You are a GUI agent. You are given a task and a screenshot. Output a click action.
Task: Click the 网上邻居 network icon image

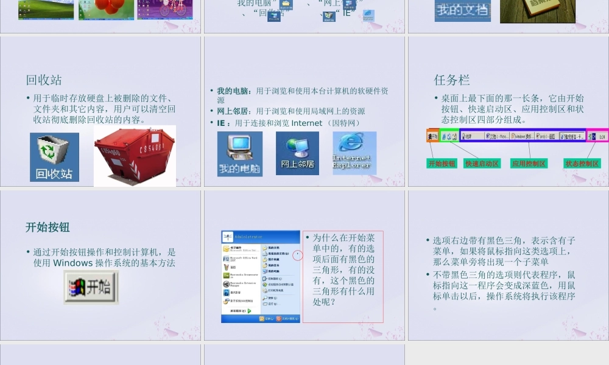point(298,153)
